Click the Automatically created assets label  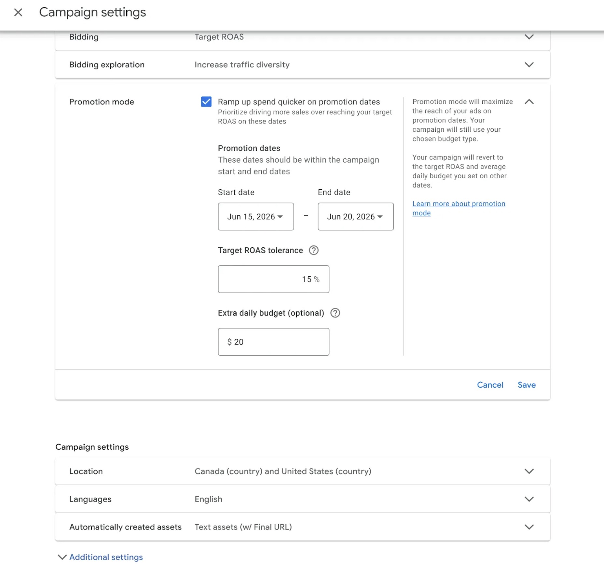(125, 527)
